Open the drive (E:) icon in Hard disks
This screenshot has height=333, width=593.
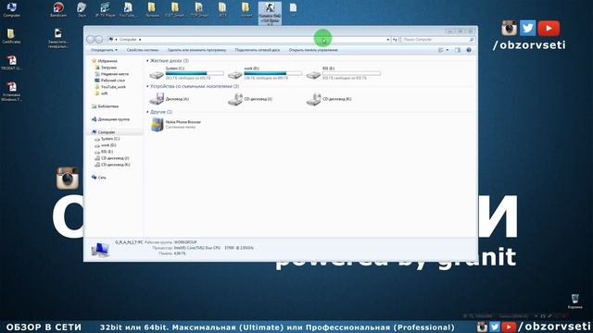313,74
